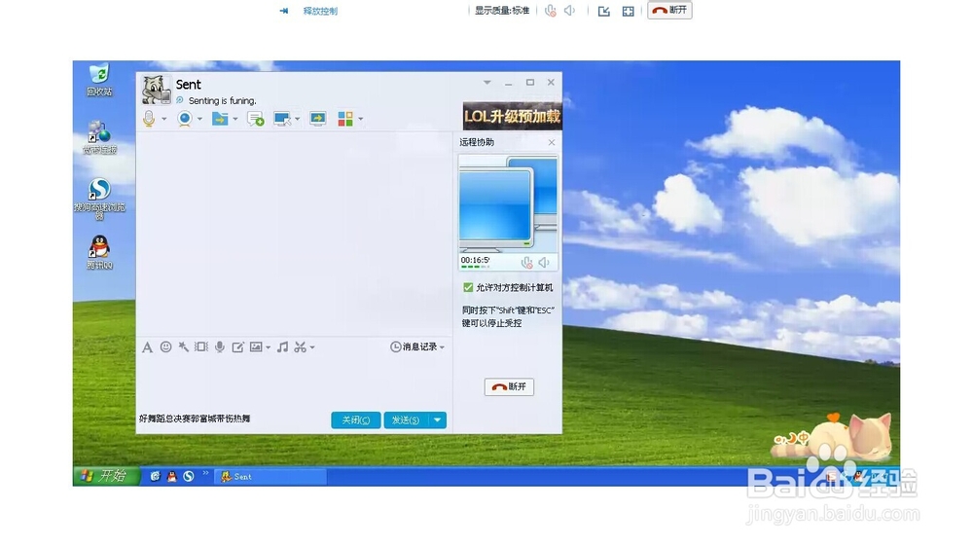Expand quick launch chevron in taskbar
The image size is (973, 547).
point(205,473)
